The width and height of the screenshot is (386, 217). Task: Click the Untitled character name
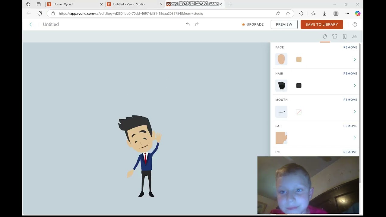pos(51,24)
